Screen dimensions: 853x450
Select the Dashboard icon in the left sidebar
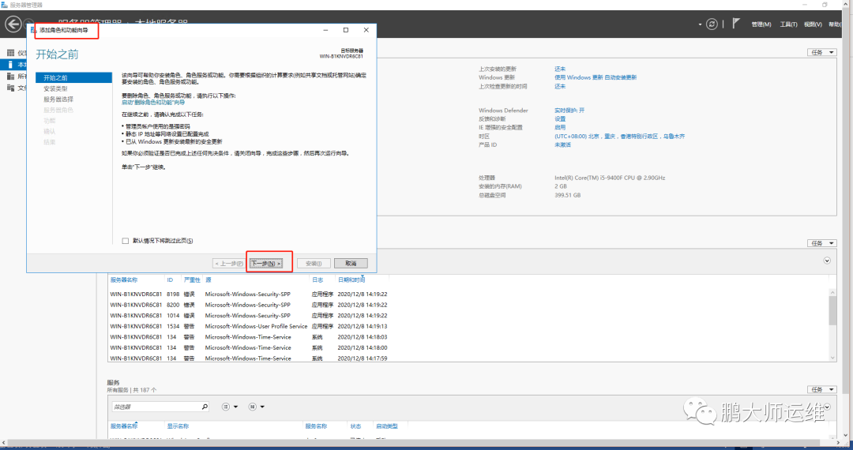[x=10, y=53]
